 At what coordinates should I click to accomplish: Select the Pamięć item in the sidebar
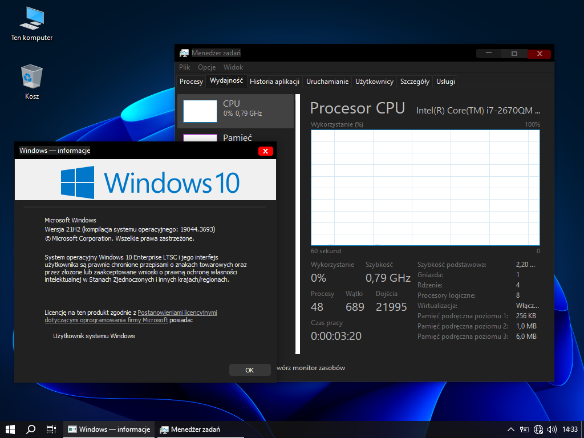pos(237,137)
